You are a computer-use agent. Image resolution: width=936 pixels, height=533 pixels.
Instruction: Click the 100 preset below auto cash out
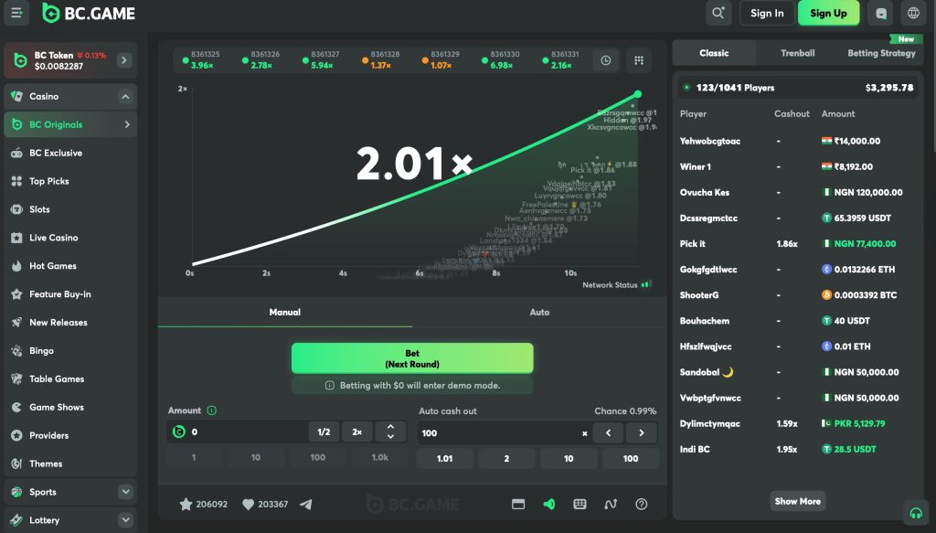[x=631, y=458]
